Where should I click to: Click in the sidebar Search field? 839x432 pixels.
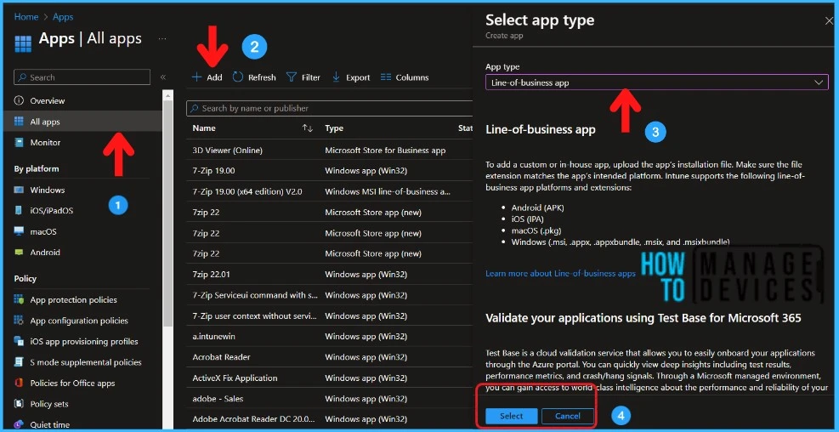[82, 77]
